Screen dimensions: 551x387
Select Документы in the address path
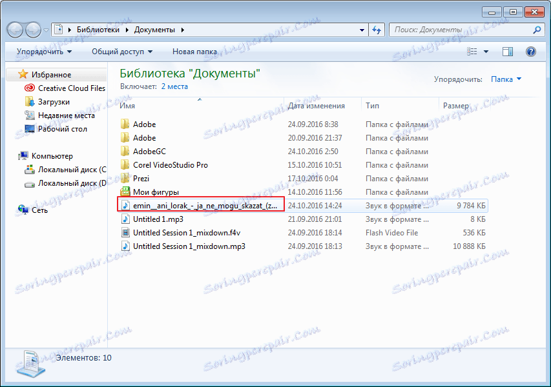pos(154,30)
